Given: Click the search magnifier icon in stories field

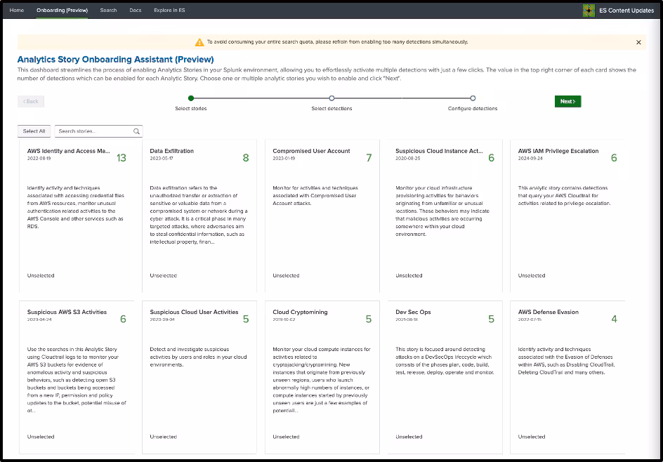Looking at the screenshot, I should (x=136, y=131).
